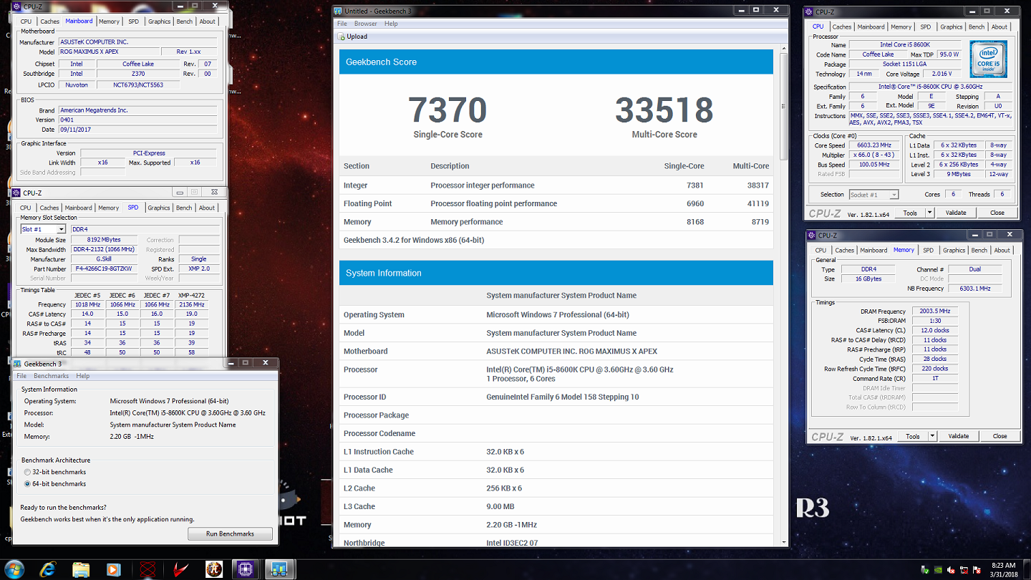
Task: Launch Internet Explorer from the taskbar
Action: (48, 569)
